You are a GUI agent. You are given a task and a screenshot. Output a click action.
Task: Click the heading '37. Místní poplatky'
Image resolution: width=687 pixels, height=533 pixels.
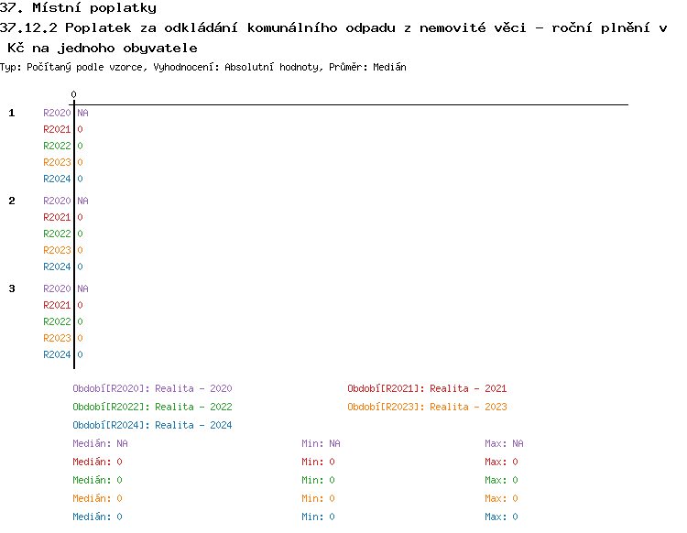coord(78,8)
